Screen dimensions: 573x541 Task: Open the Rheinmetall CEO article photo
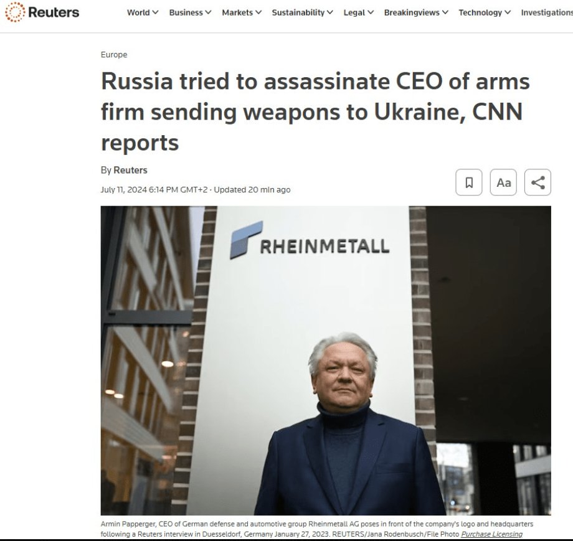coord(326,360)
